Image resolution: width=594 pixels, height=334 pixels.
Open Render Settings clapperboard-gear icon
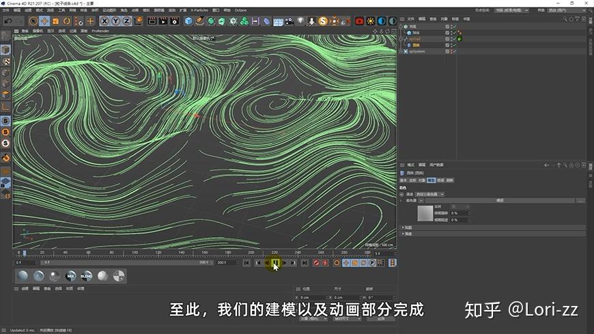tap(175, 21)
